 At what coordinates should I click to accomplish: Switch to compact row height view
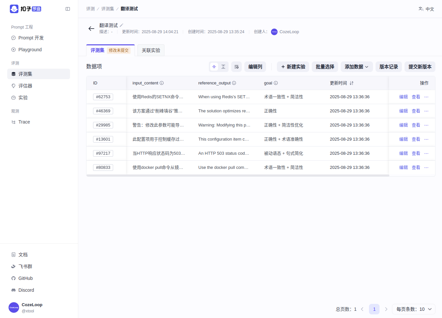pos(214,67)
